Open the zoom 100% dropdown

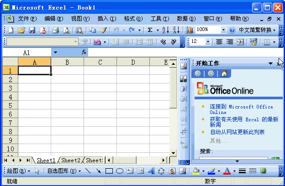click(223, 30)
